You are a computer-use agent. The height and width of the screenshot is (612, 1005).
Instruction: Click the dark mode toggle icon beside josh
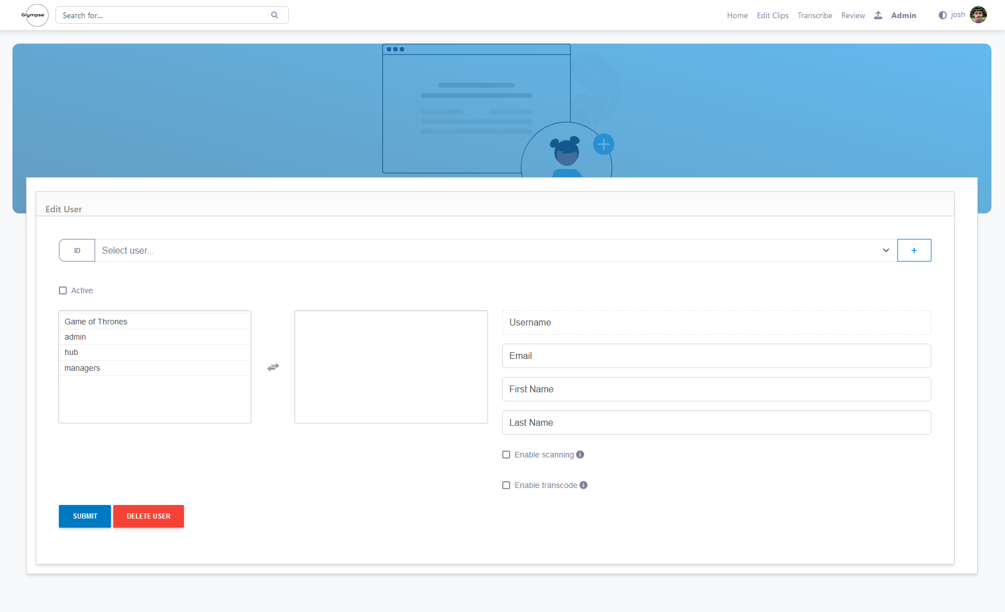[942, 14]
